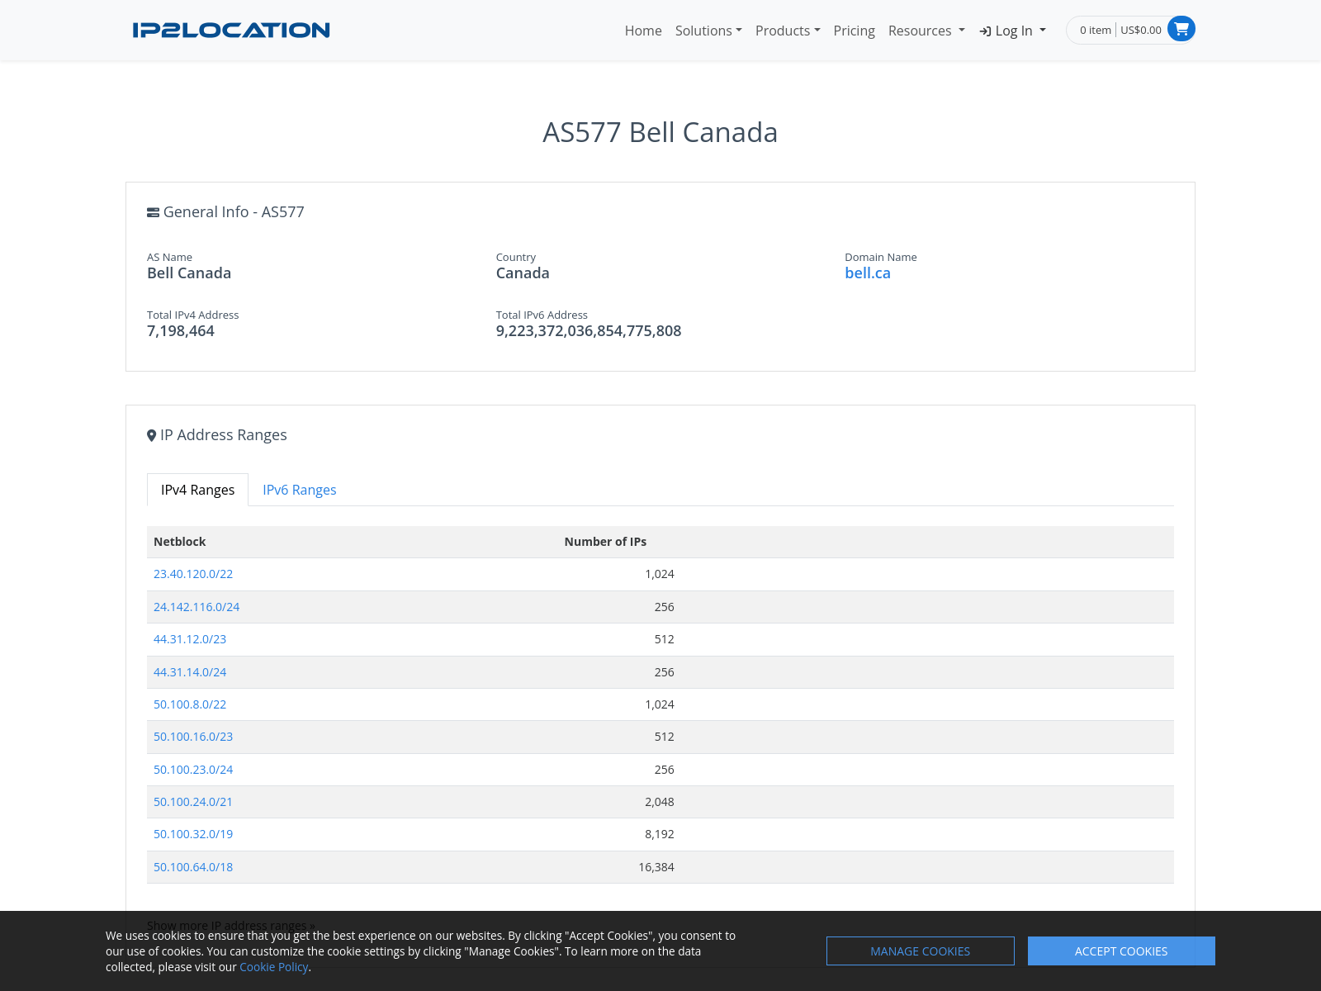Screen dimensions: 1321x991
Task: Expand the Solutions dropdown menu
Action: (708, 31)
